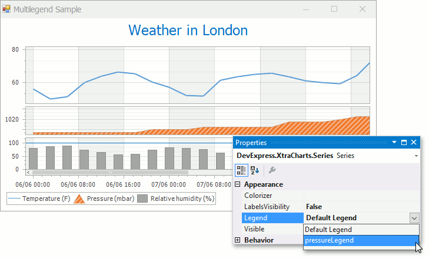Open the Legend value dropdown arrow
The height and width of the screenshot is (259, 429).
pos(414,218)
